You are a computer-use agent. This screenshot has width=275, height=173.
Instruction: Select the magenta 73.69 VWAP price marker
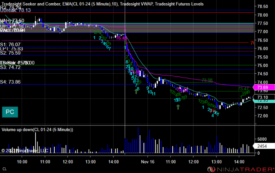pyautogui.click(x=263, y=87)
